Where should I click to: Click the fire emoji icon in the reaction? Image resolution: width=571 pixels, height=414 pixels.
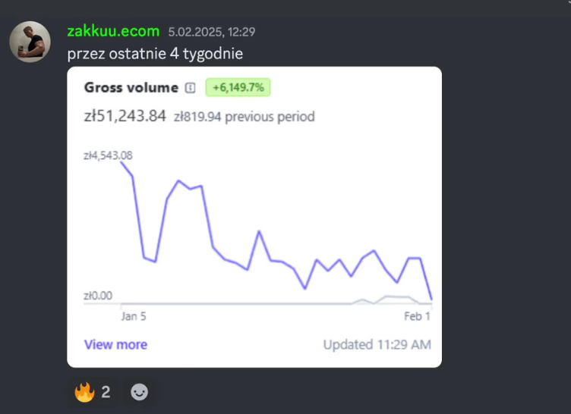(83, 392)
